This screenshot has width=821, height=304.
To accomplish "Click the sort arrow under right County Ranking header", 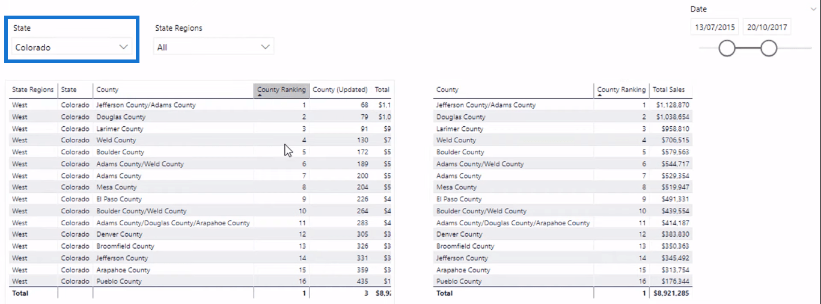I will pyautogui.click(x=600, y=96).
